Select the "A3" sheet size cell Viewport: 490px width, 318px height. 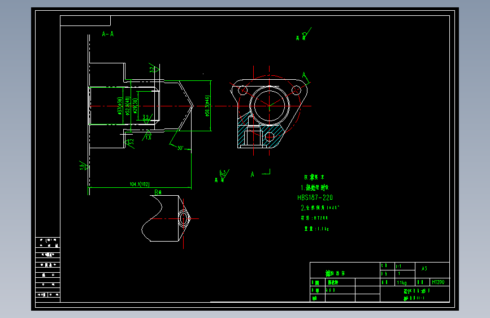[424, 269]
